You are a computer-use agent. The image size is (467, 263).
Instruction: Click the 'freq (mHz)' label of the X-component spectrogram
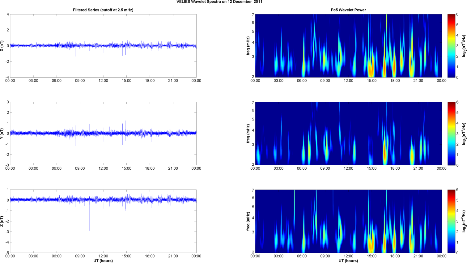coord(248,46)
